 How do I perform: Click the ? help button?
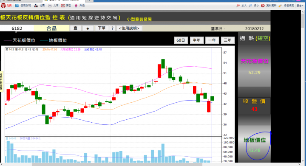click(112, 28)
